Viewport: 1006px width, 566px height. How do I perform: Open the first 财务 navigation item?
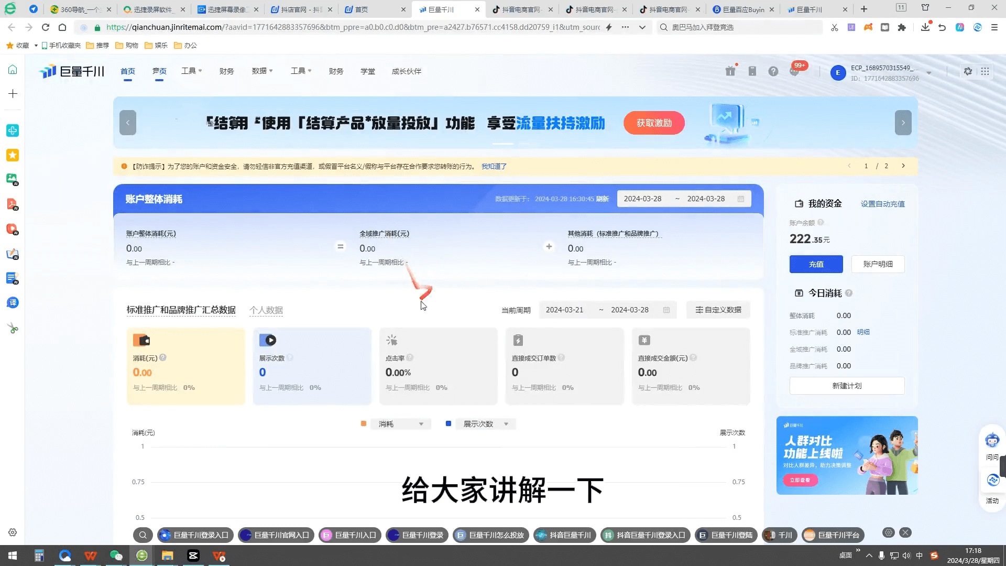[227, 71]
